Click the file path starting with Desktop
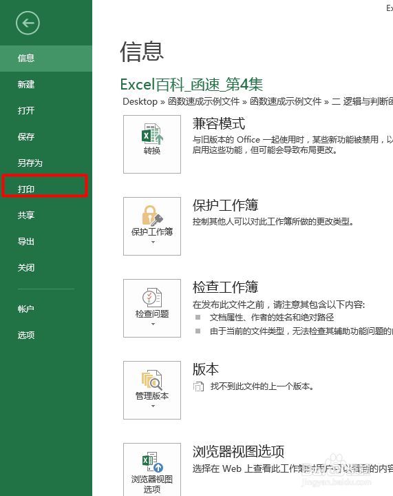The width and height of the screenshot is (393, 496). pos(258,101)
